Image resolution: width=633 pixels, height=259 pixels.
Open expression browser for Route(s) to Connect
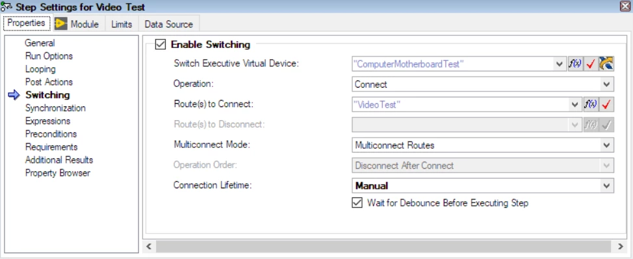pyautogui.click(x=591, y=105)
